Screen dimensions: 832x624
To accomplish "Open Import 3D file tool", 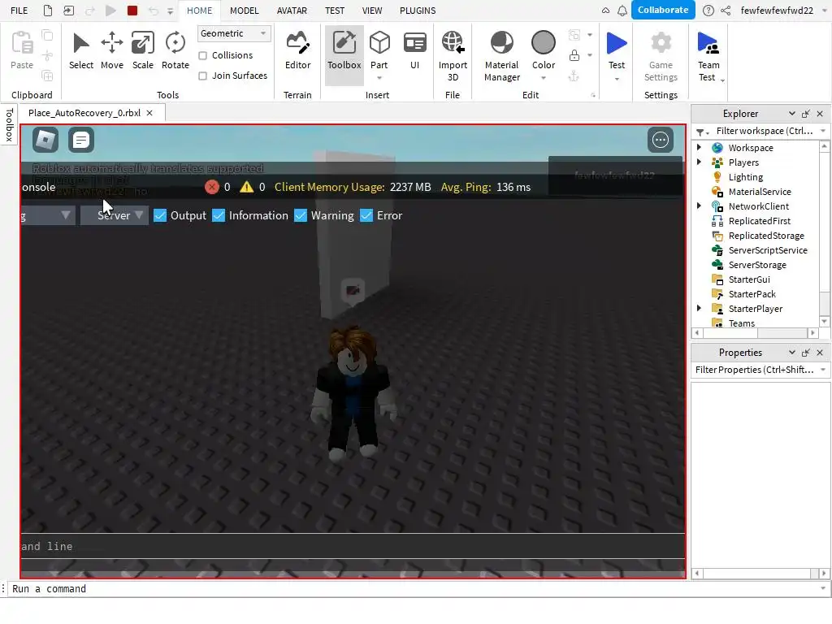I will pyautogui.click(x=453, y=56).
